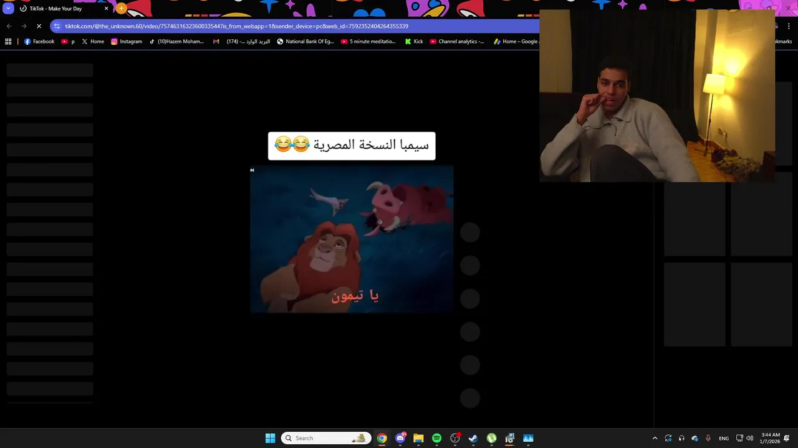This screenshot has height=448, width=798.
Task: View site information icon in address bar
Action: click(x=57, y=26)
